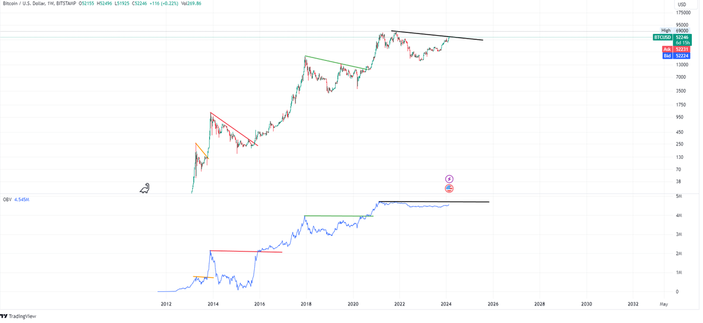Click the 2024 label on the time axis
Screen dimensions: 703x323
pos(446,304)
